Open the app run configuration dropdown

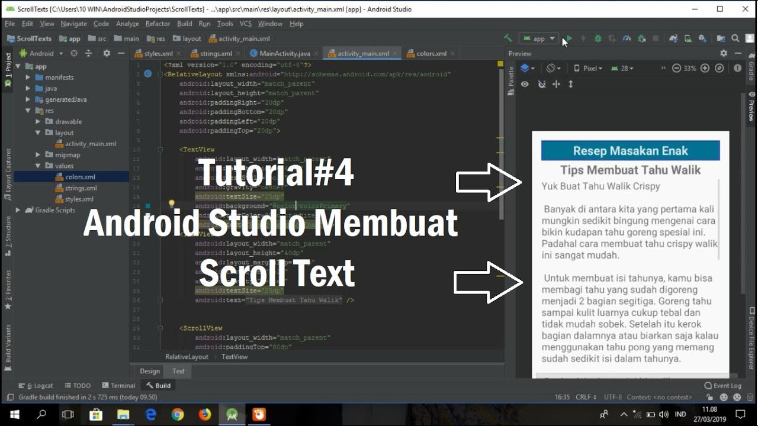click(x=539, y=38)
